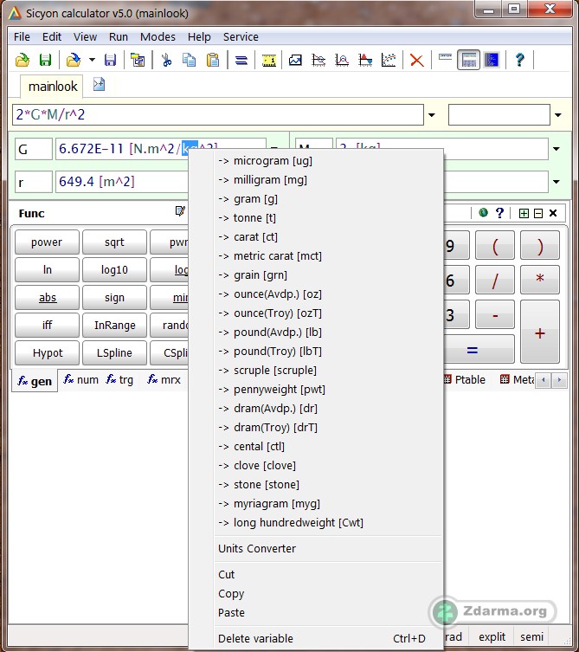Click the blue-arrow open folder icon

pos(74,61)
